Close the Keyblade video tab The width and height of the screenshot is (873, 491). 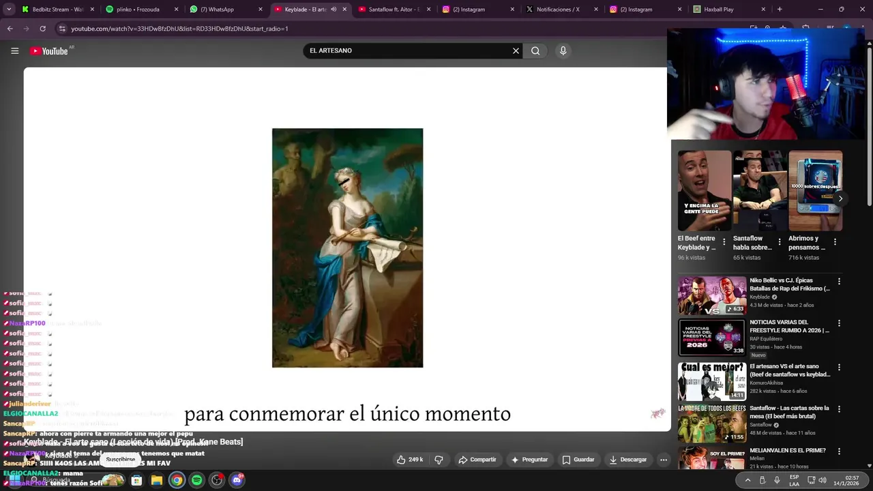pyautogui.click(x=344, y=10)
